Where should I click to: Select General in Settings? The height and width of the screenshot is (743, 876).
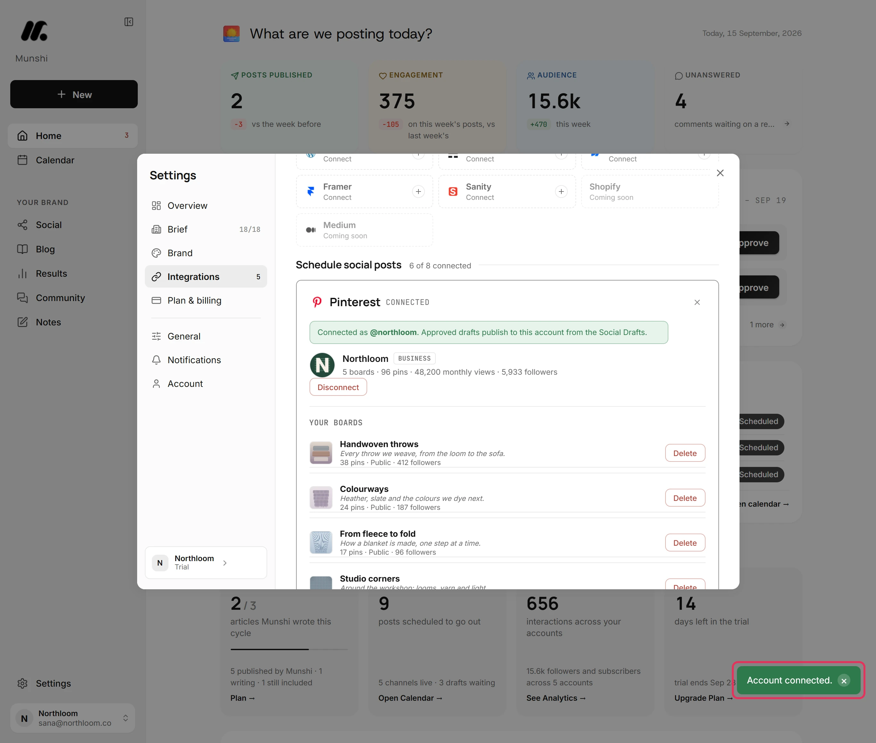coord(206,336)
